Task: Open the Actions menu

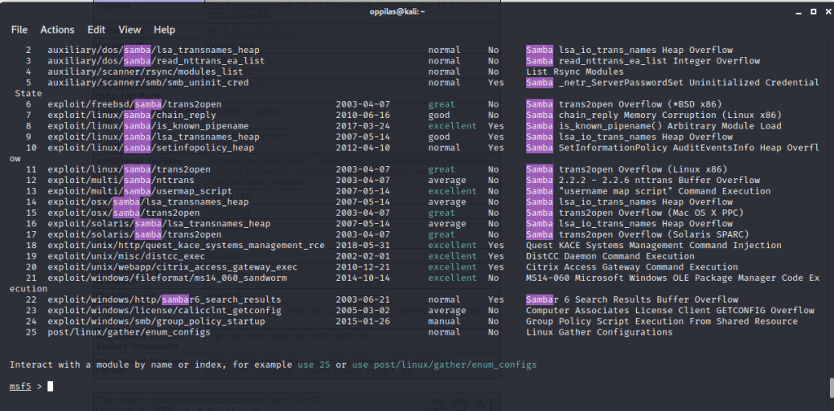Action: 57,29
